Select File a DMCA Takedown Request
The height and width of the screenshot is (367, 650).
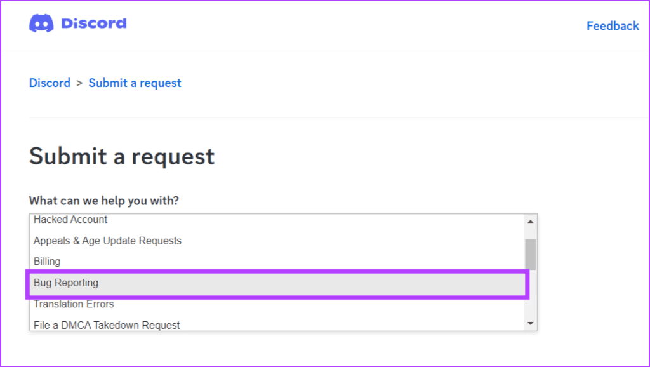coord(107,324)
